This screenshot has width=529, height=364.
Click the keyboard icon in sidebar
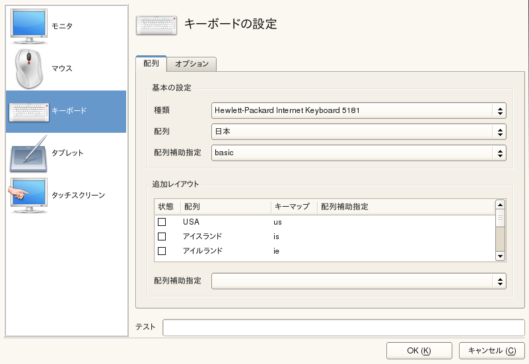[28, 111]
